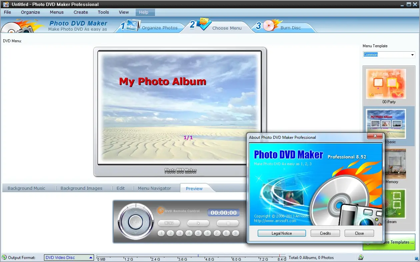Go to the Burn Disc step icon
This screenshot has width=420, height=262.
coord(269,25)
